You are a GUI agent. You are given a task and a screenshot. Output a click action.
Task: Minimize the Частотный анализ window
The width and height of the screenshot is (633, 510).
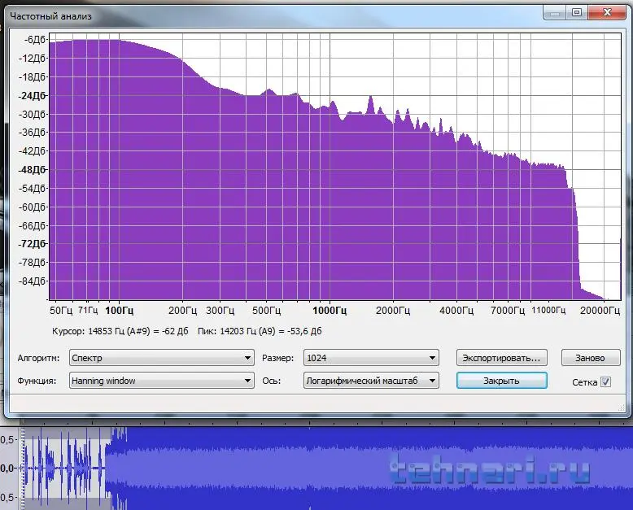tap(553, 12)
